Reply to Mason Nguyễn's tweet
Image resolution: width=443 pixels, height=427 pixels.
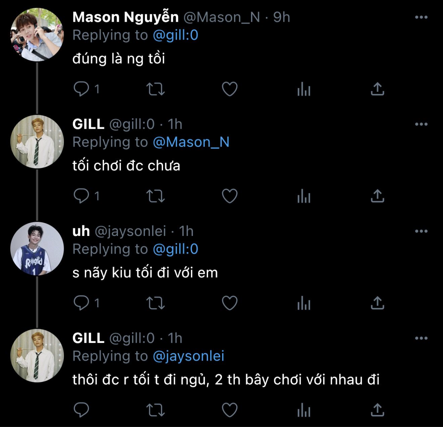[81, 89]
